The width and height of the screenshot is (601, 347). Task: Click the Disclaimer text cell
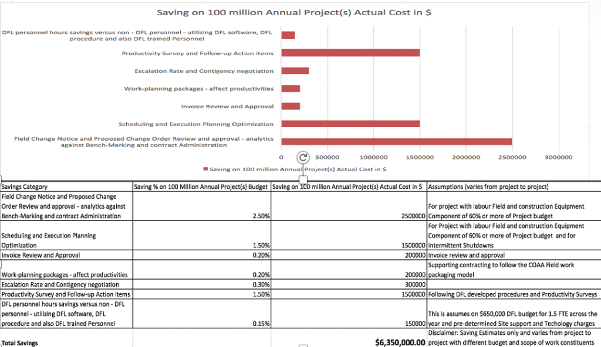(x=514, y=338)
